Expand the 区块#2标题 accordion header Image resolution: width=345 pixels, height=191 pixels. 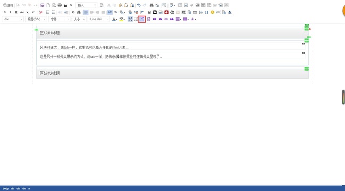point(172,74)
